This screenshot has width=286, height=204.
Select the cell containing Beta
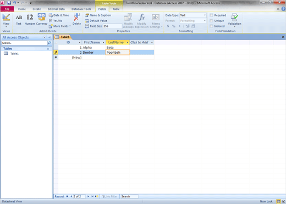point(118,48)
